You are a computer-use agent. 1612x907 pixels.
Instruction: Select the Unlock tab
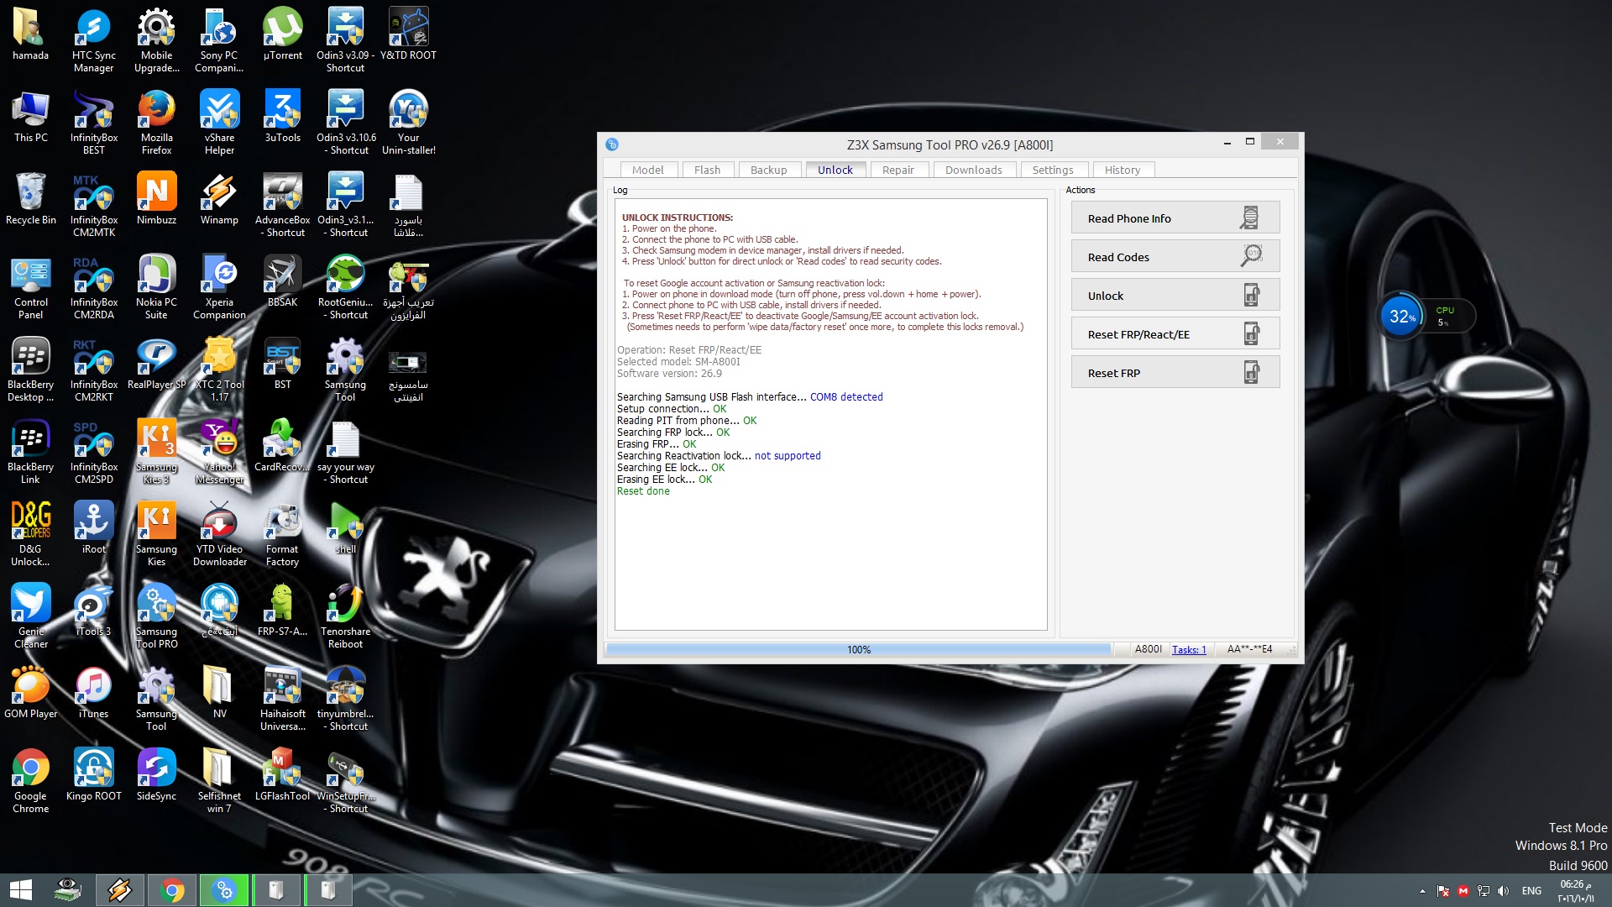point(835,170)
